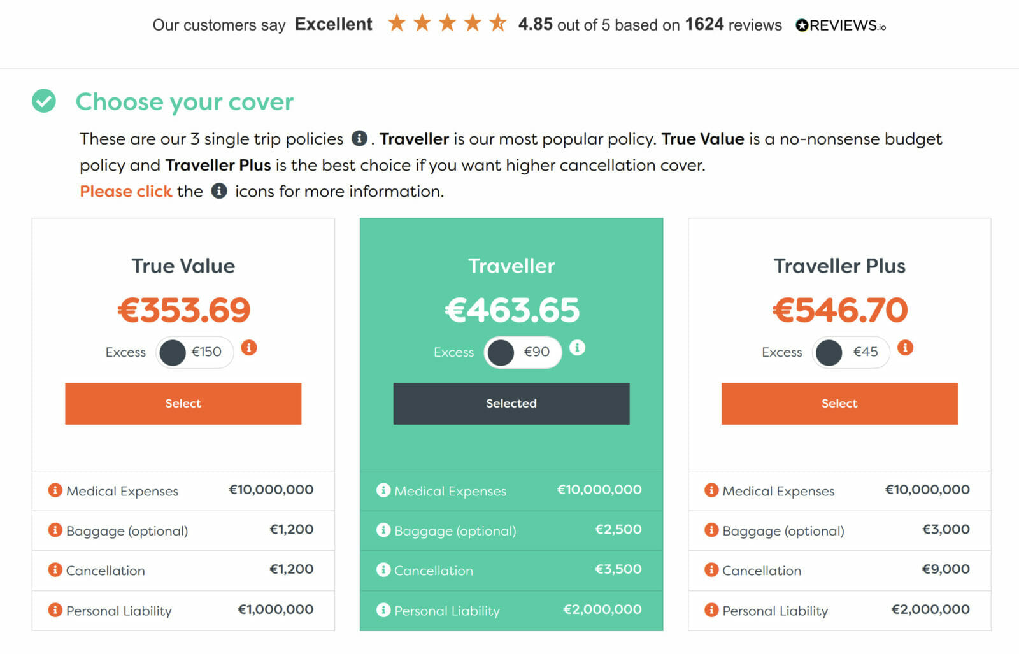Click the five-star rating display
Image resolution: width=1019 pixels, height=654 pixels.
(446, 24)
